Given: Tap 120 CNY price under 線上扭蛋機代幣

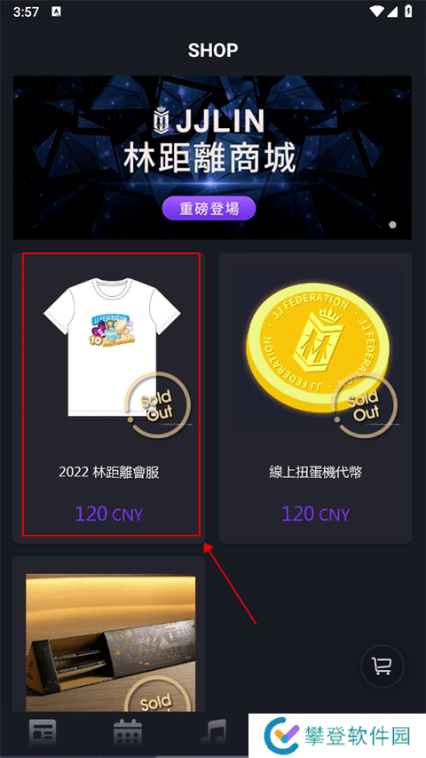Looking at the screenshot, I should (x=315, y=514).
